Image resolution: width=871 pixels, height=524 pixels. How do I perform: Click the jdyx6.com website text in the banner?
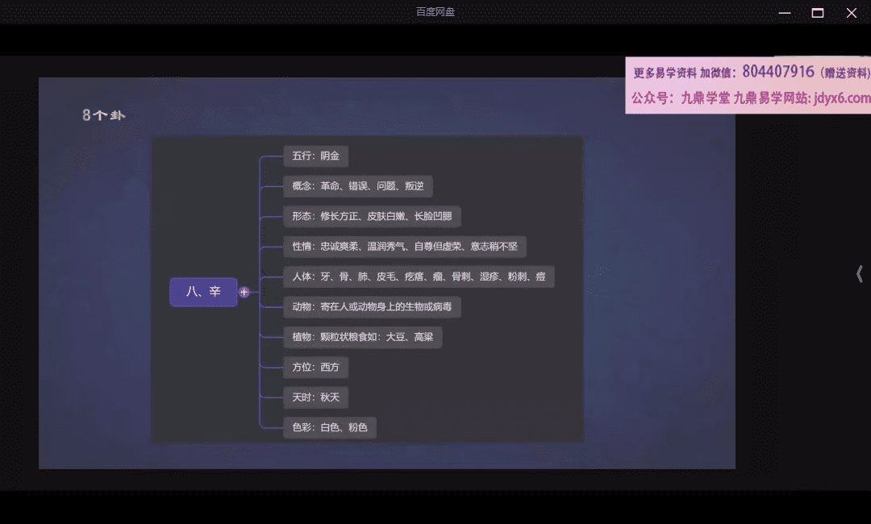(x=842, y=98)
